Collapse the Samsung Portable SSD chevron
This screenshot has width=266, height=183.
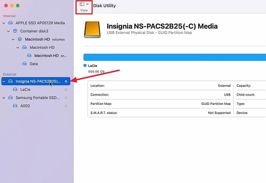coord(4,98)
